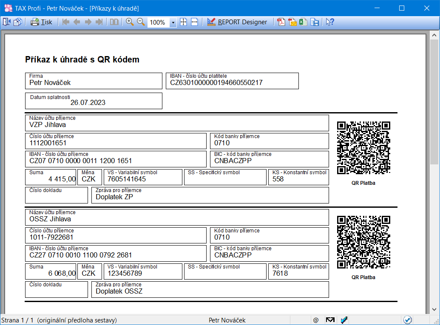
Task: Click the vertical scrollbar thumb
Action: (434, 102)
